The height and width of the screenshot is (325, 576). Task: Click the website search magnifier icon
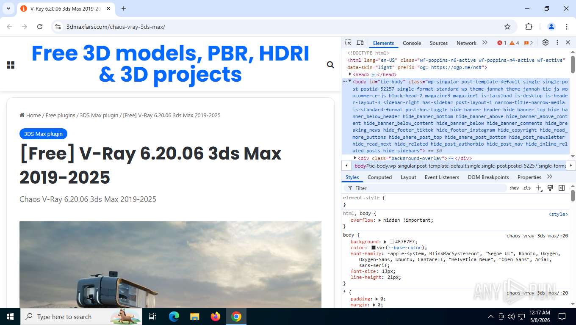click(x=330, y=65)
